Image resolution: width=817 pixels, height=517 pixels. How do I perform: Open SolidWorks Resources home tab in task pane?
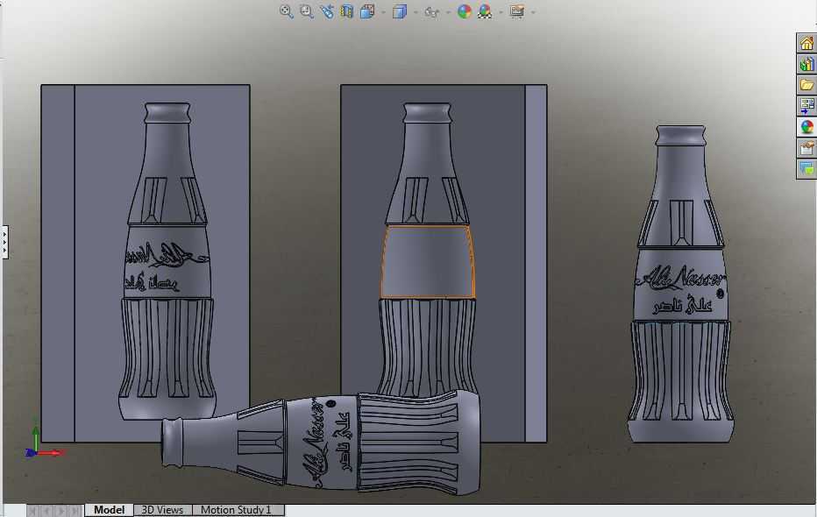click(806, 43)
